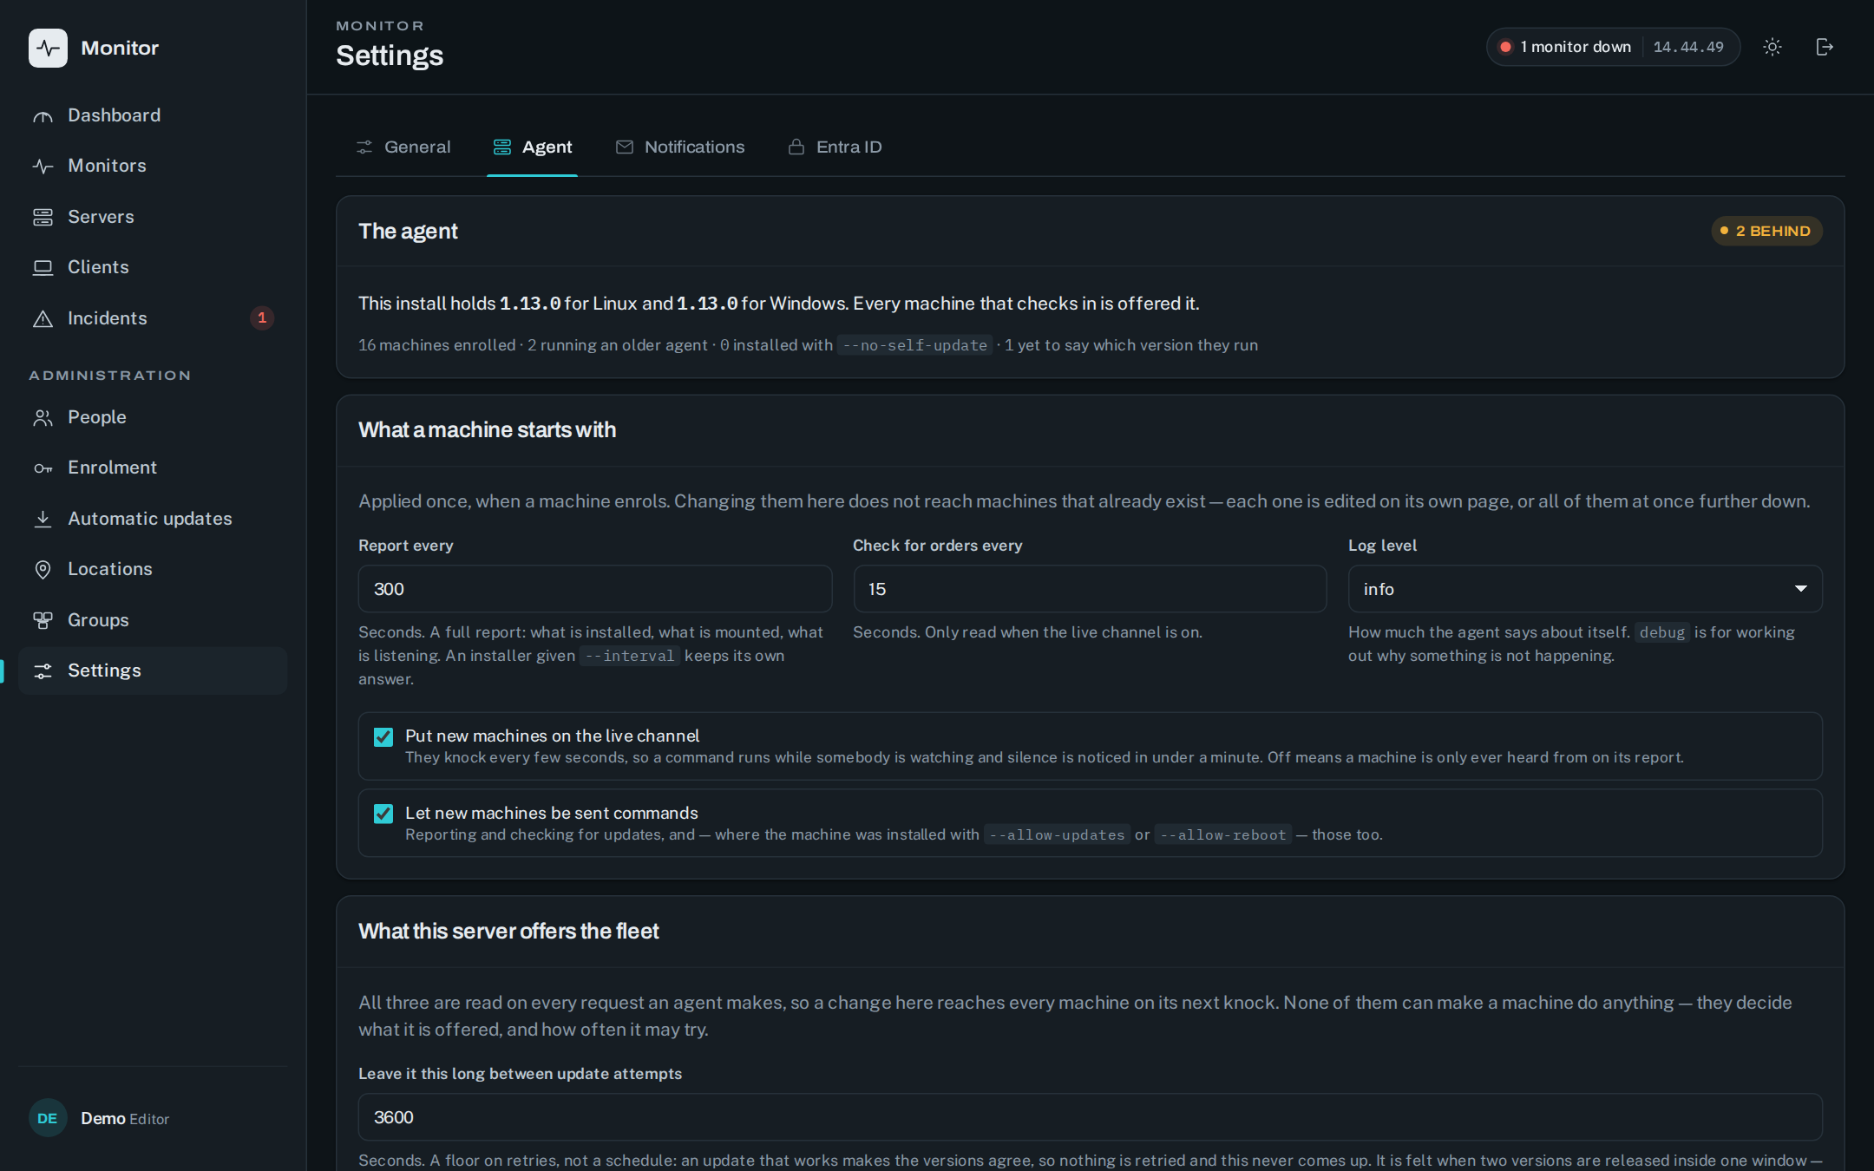This screenshot has width=1874, height=1171.
Task: Open Enrolment via its key icon
Action: coord(43,468)
